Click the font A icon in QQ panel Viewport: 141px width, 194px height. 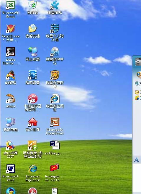137,160
